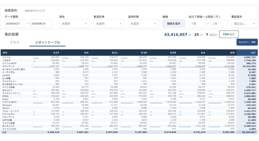This screenshot has width=259, height=141.
Task: Click the 6/8 column total 6,992,999
Action: coord(228,132)
